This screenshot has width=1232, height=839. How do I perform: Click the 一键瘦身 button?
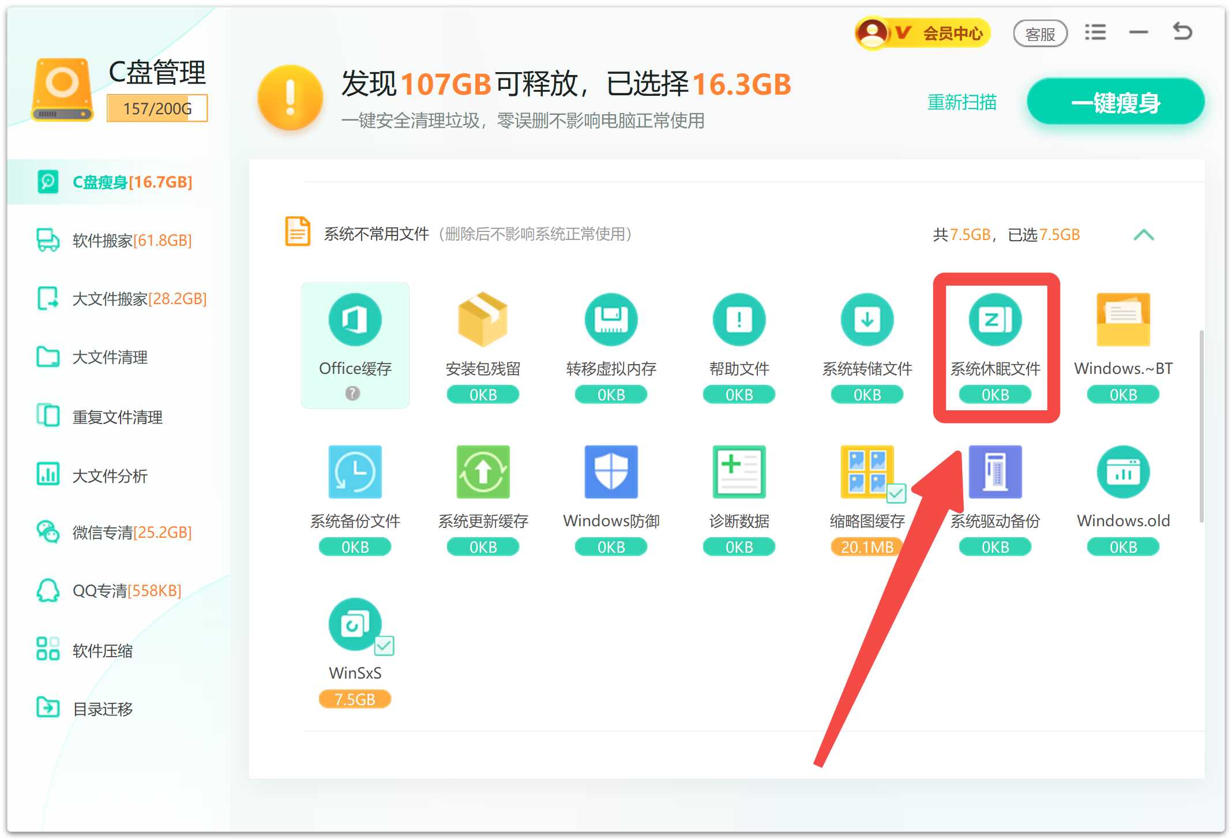point(1115,102)
